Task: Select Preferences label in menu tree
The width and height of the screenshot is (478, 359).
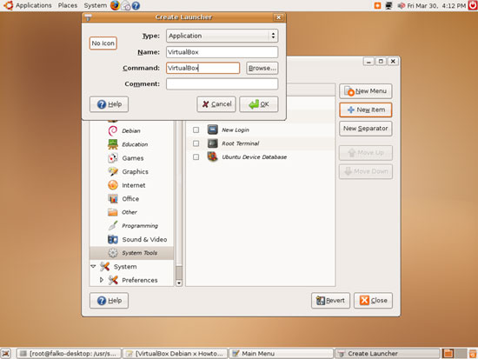Action: tap(140, 280)
